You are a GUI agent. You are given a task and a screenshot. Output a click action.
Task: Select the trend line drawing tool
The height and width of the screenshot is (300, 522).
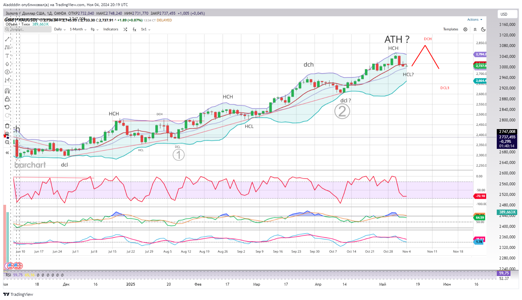click(x=7, y=39)
